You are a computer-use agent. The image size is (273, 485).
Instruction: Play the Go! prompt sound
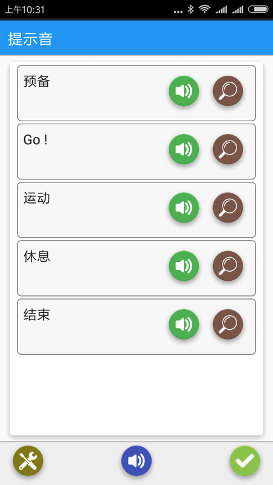tap(184, 149)
